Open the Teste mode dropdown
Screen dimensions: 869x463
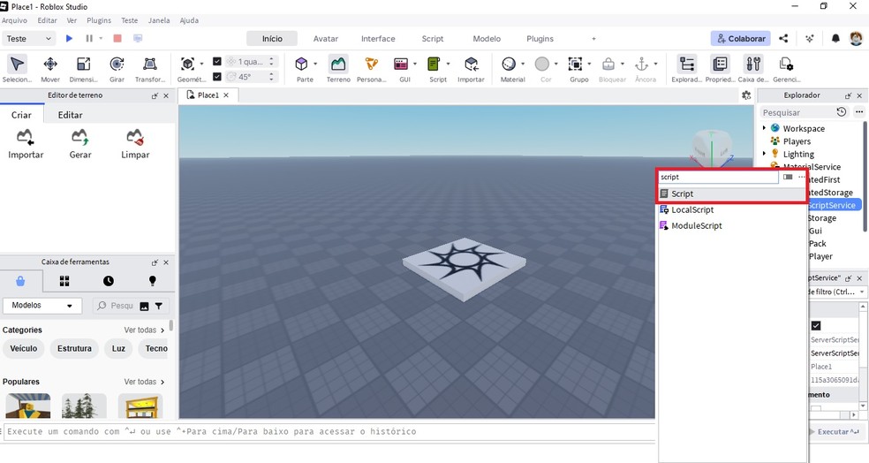click(x=29, y=39)
